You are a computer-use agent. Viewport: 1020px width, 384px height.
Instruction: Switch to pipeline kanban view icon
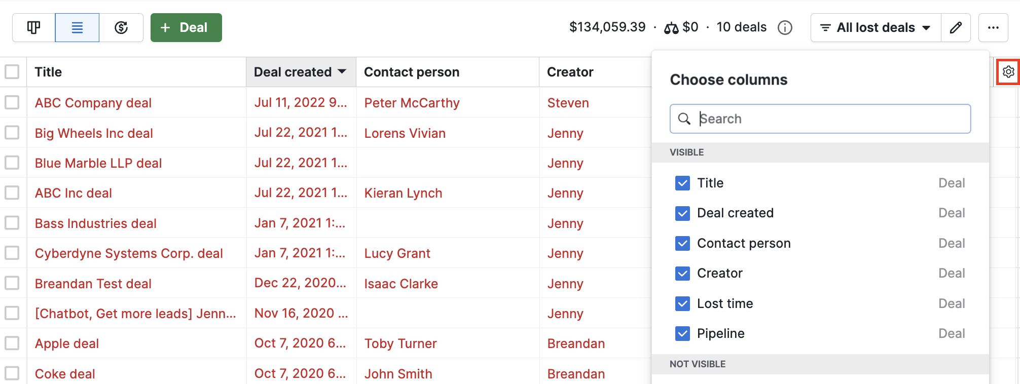(x=33, y=27)
